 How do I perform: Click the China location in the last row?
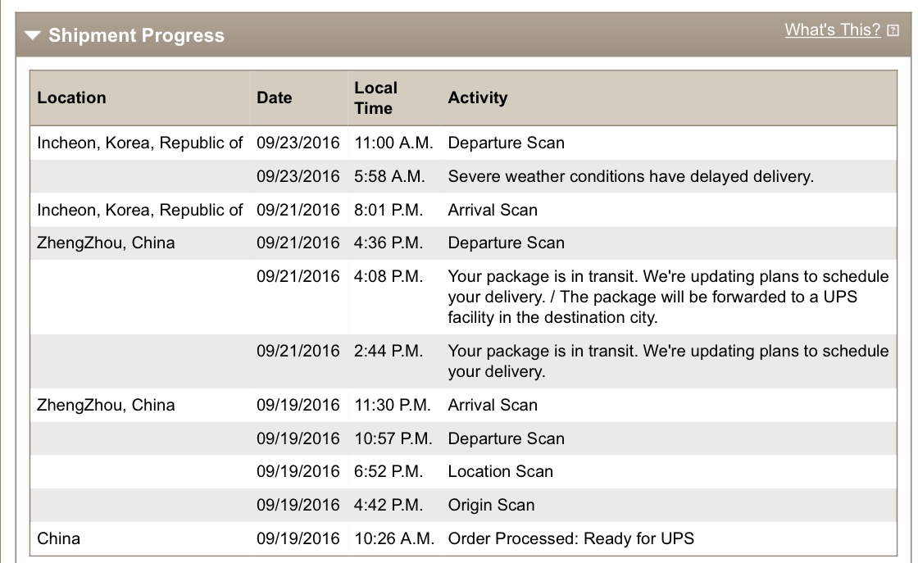(58, 538)
